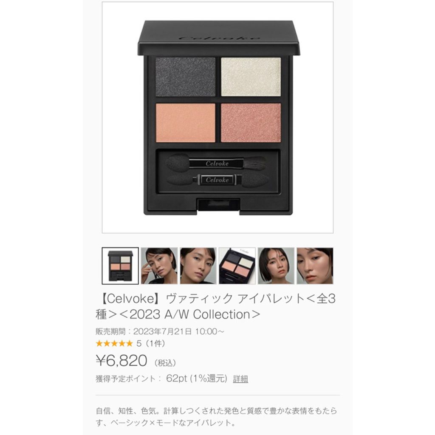Screen dimensions: 435x435
Task: Click the Celvoke logo on palette lid
Action: click(x=219, y=38)
